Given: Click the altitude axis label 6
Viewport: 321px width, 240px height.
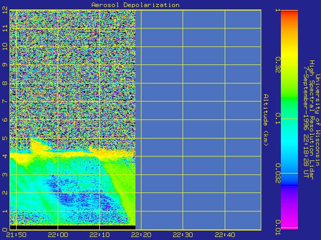Looking at the screenshot, I should [x=5, y=119].
